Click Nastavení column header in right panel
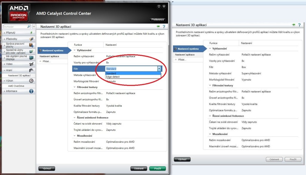 [x=247, y=43]
